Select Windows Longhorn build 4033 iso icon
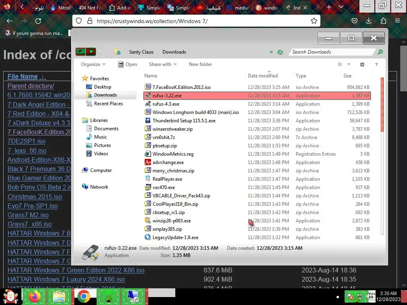Image resolution: width=407 pixels, height=305 pixels. 148,112
